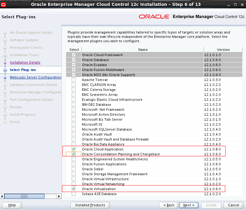Click the Select column header
The width and height of the screenshot is (246, 210).
pyautogui.click(x=74, y=50)
